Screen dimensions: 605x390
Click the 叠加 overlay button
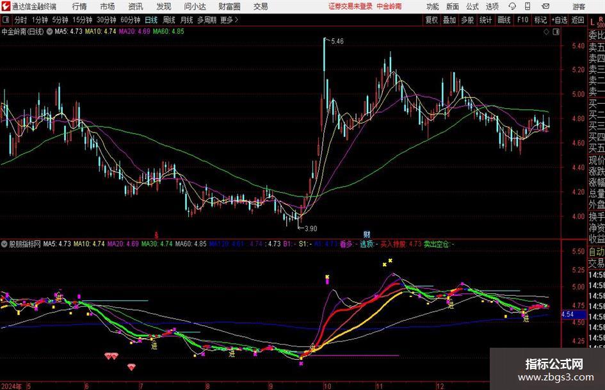click(449, 20)
